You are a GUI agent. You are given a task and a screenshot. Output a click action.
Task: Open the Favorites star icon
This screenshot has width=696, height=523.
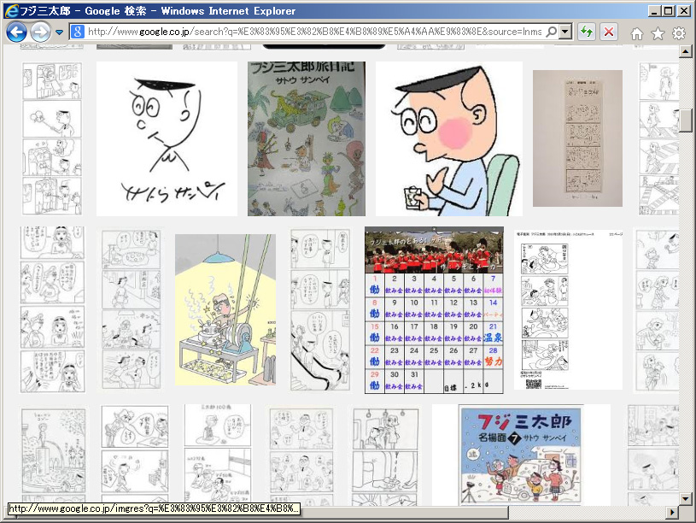click(658, 32)
